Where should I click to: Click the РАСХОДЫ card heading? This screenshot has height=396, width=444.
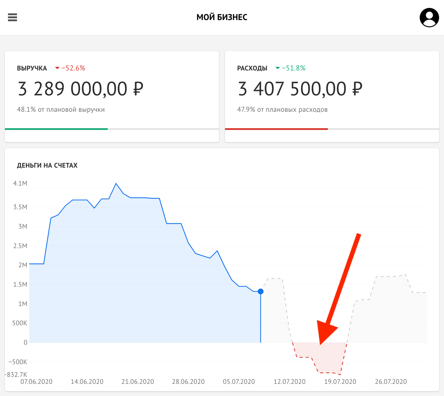252,68
